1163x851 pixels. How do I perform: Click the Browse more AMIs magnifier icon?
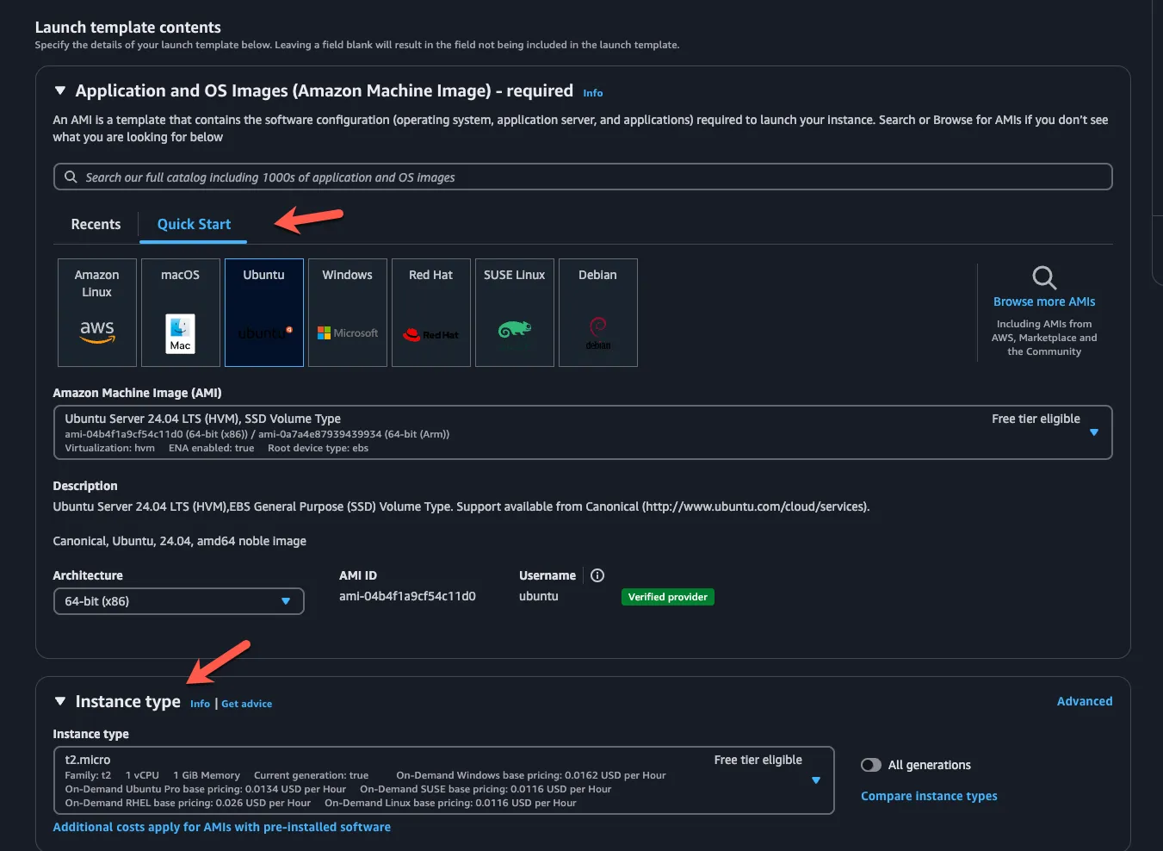pos(1044,277)
